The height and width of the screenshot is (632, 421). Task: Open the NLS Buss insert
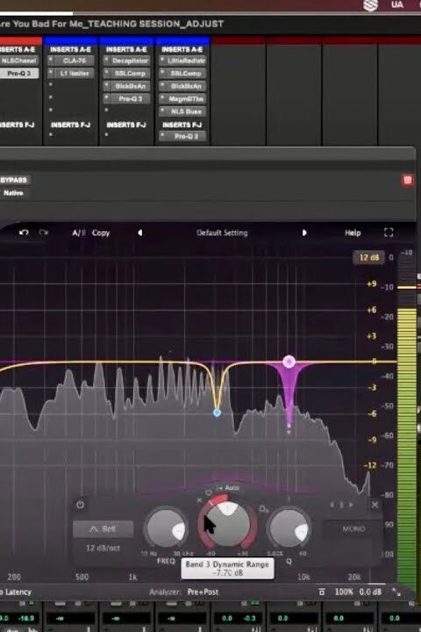186,111
